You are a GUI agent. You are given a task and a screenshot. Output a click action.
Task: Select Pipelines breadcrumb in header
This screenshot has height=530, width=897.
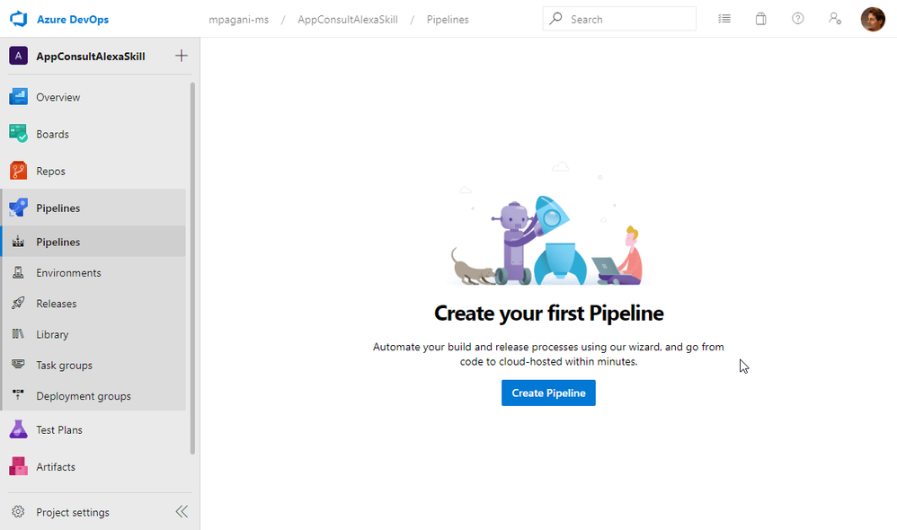[448, 20]
